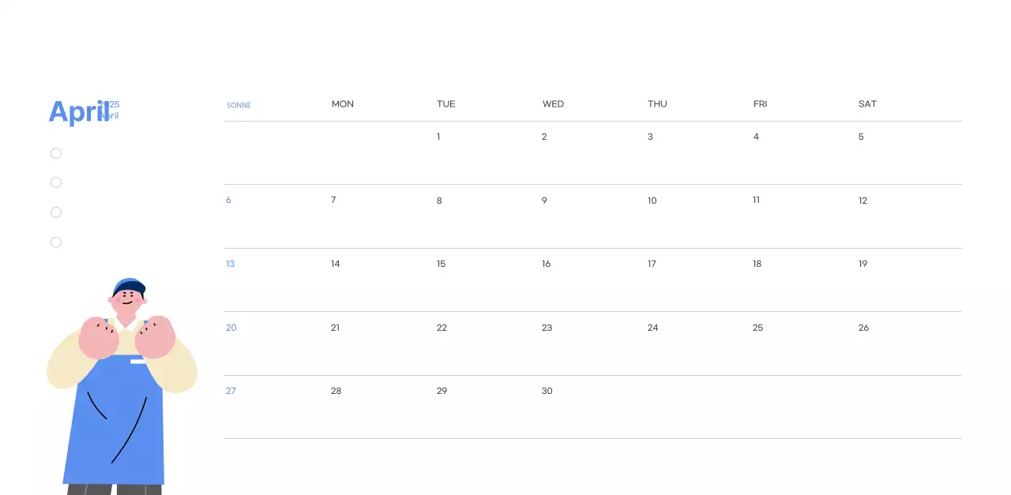Screen dimensions: 1011x495
Task: Choose the SAT column header
Action: [867, 104]
